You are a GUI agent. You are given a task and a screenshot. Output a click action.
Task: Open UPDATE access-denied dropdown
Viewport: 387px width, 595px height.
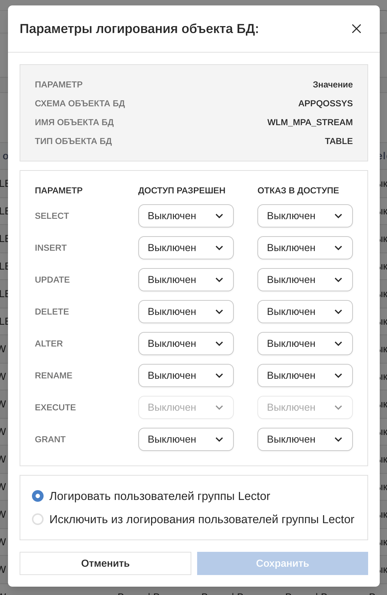tap(305, 280)
